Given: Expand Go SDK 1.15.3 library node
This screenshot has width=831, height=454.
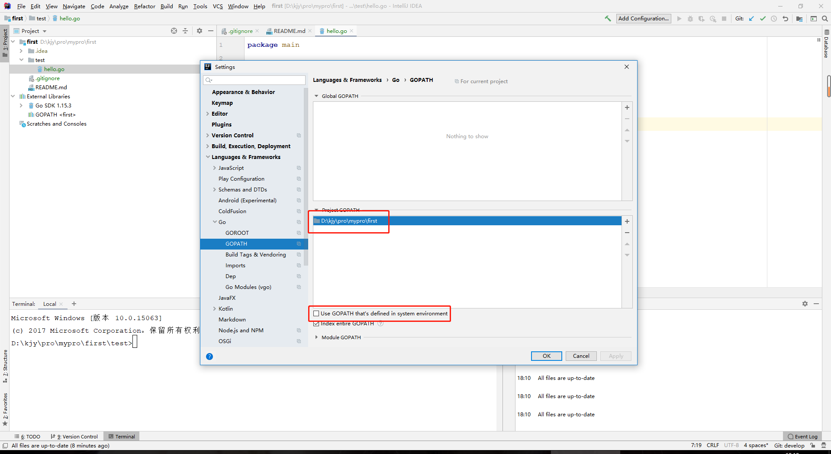Looking at the screenshot, I should point(21,105).
